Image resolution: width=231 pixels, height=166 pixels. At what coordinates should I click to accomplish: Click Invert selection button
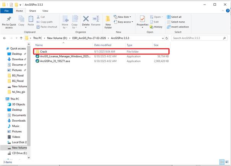pyautogui.click(x=177, y=27)
